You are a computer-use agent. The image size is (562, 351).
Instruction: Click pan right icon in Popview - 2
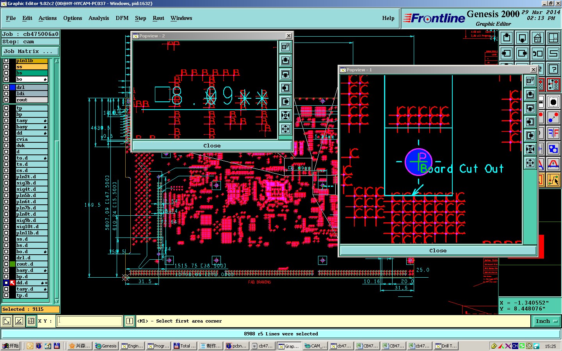click(x=286, y=101)
